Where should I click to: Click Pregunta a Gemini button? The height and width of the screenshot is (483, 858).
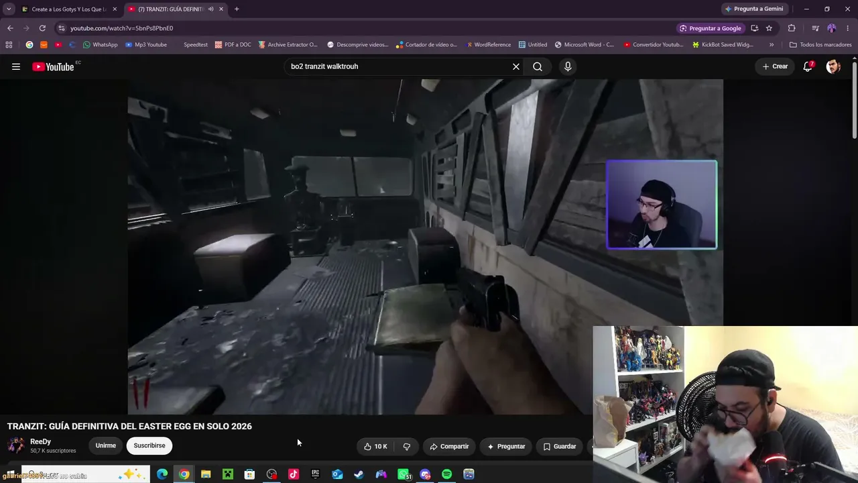[x=754, y=9]
